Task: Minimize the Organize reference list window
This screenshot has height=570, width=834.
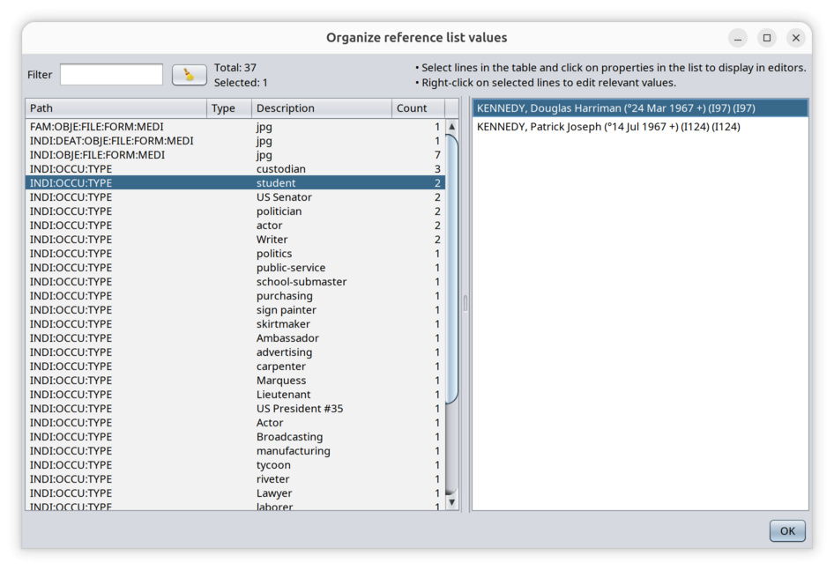Action: coord(738,38)
